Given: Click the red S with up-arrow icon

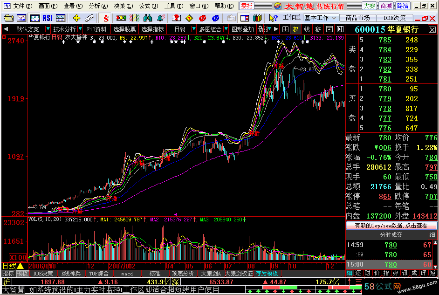Looking at the screenshot, I should point(105,18).
